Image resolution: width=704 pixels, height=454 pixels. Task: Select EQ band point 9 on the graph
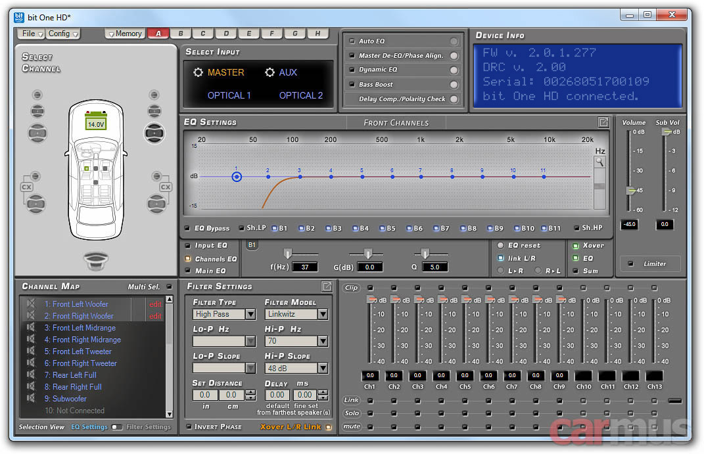click(x=482, y=177)
